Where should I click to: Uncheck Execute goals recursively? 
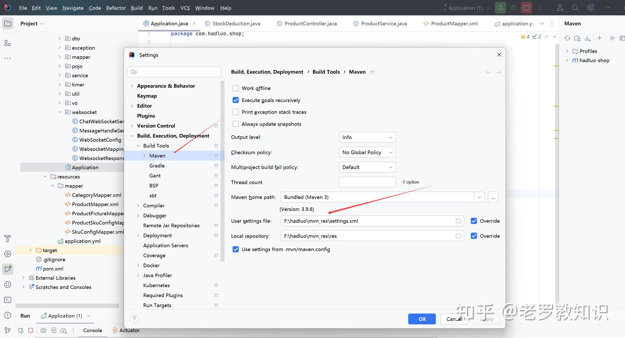click(235, 100)
